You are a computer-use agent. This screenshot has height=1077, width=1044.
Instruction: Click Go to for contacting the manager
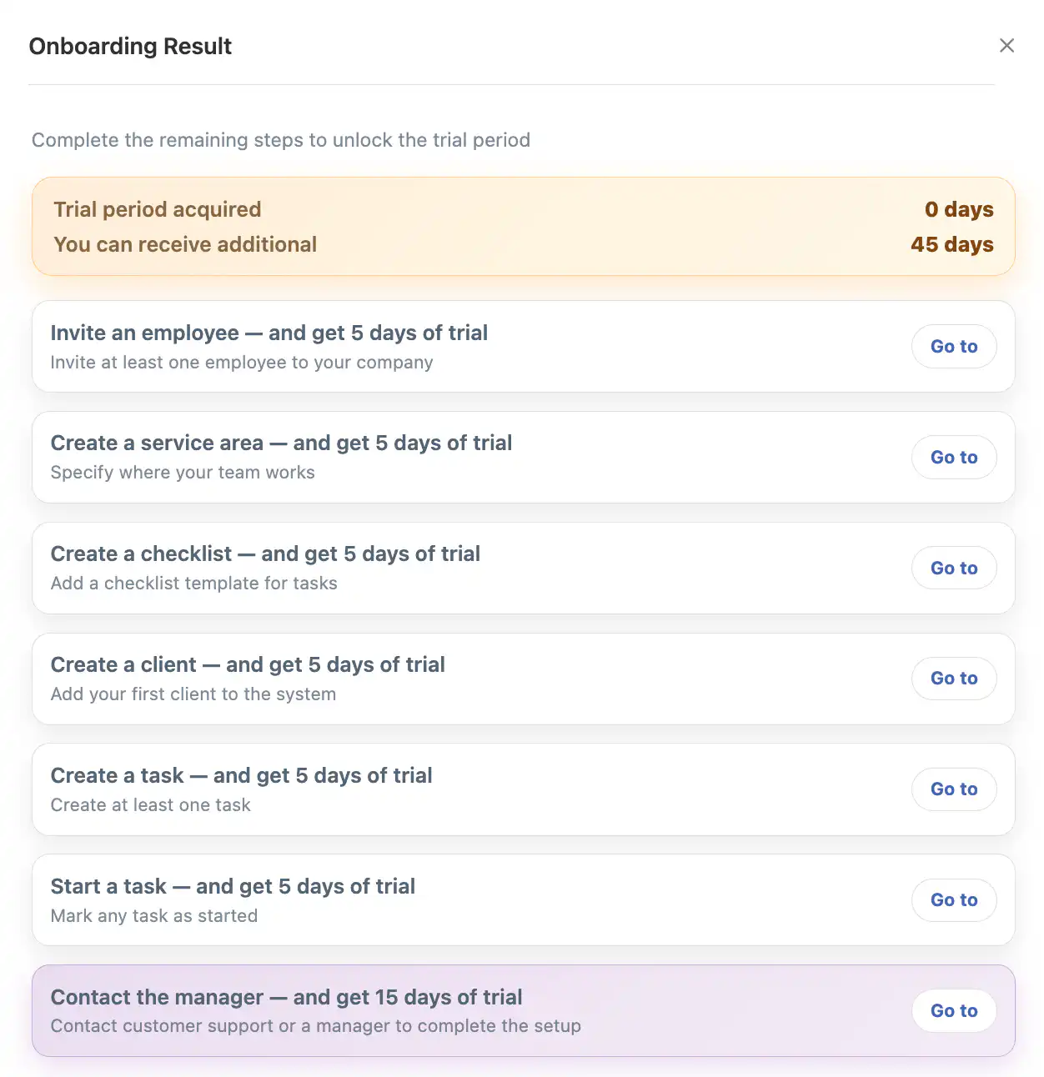[954, 1010]
